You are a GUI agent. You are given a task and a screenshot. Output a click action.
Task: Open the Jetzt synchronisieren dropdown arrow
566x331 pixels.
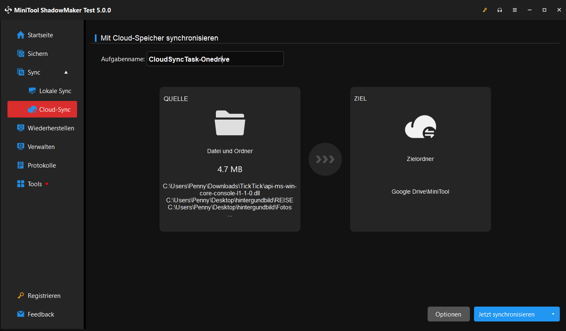click(553, 314)
